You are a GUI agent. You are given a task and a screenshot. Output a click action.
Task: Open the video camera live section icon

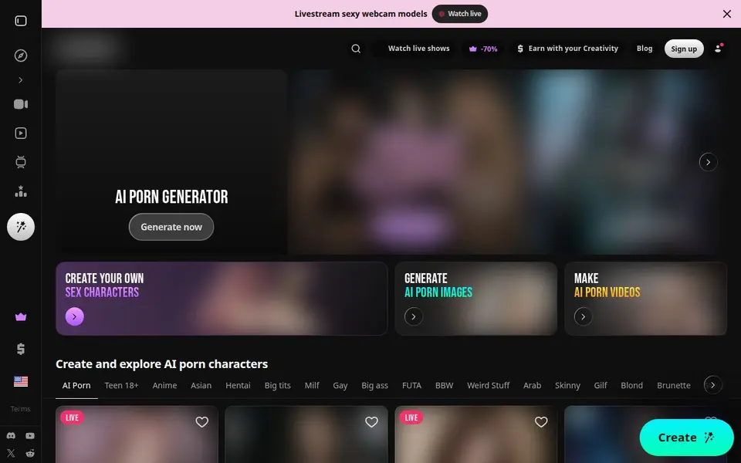tap(21, 104)
